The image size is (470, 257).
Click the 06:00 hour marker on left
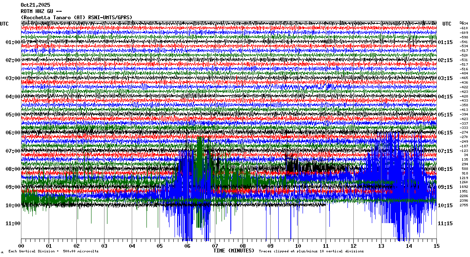point(13,133)
